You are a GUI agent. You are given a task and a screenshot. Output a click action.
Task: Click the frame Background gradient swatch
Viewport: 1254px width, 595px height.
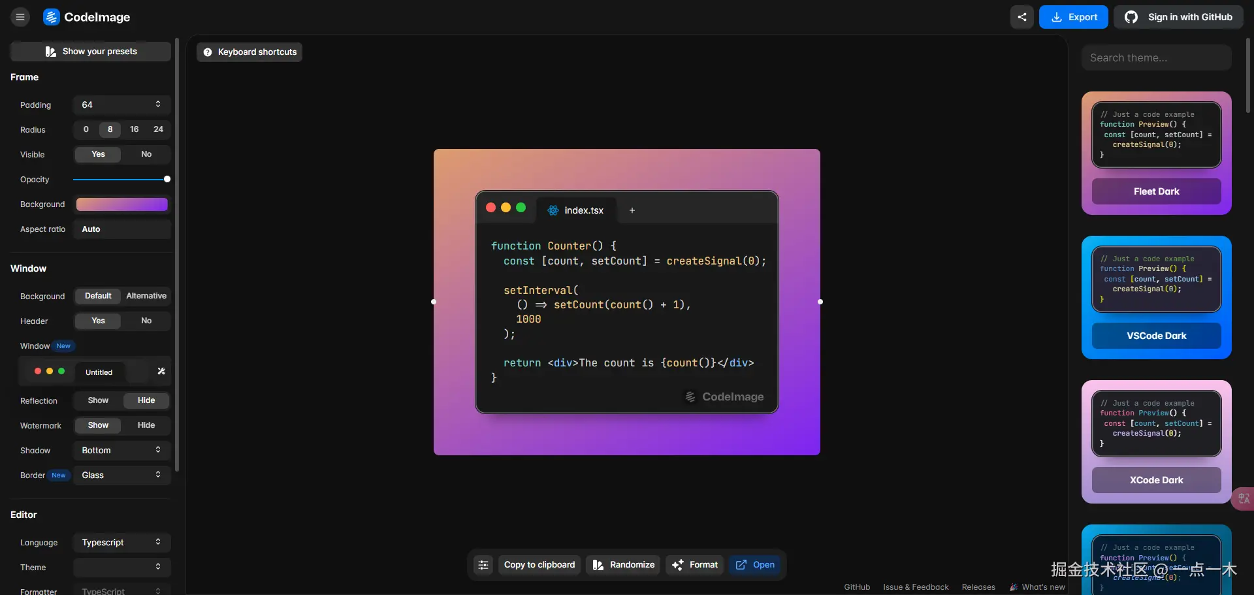pos(121,204)
